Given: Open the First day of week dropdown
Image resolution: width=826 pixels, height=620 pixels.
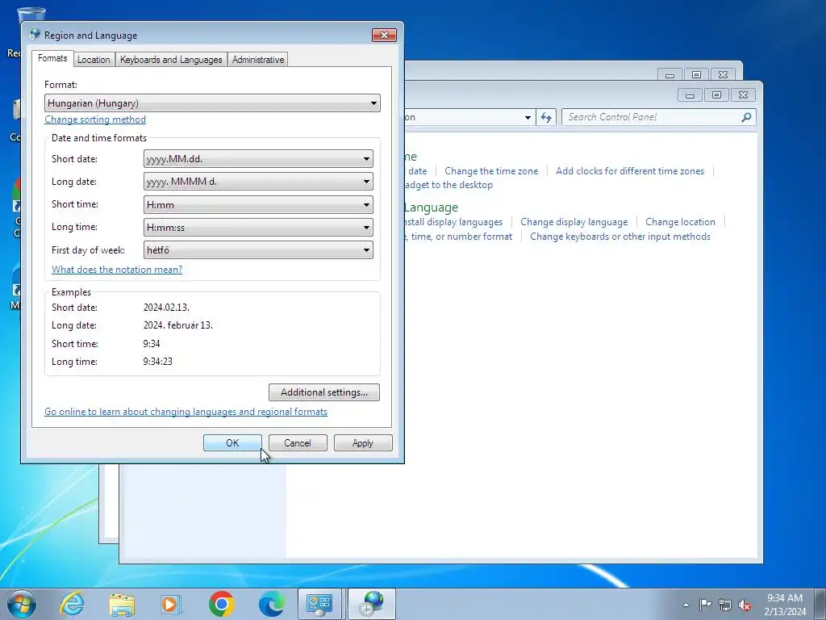Looking at the screenshot, I should (x=258, y=250).
